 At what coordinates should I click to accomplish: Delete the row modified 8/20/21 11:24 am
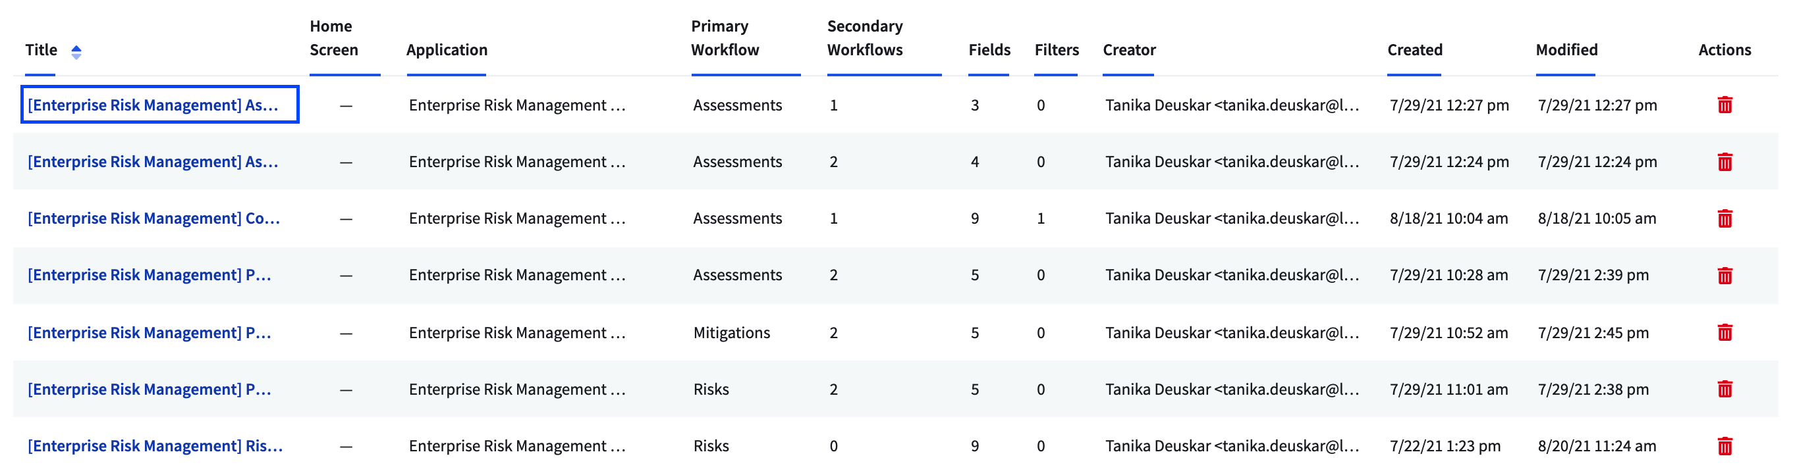pyautogui.click(x=1724, y=446)
